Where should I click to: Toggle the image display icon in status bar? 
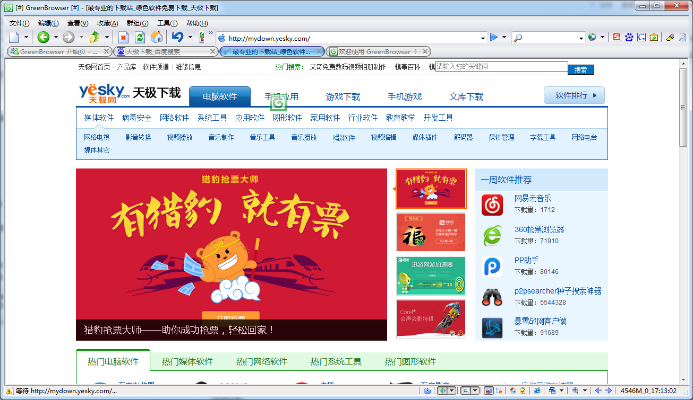pos(466,390)
